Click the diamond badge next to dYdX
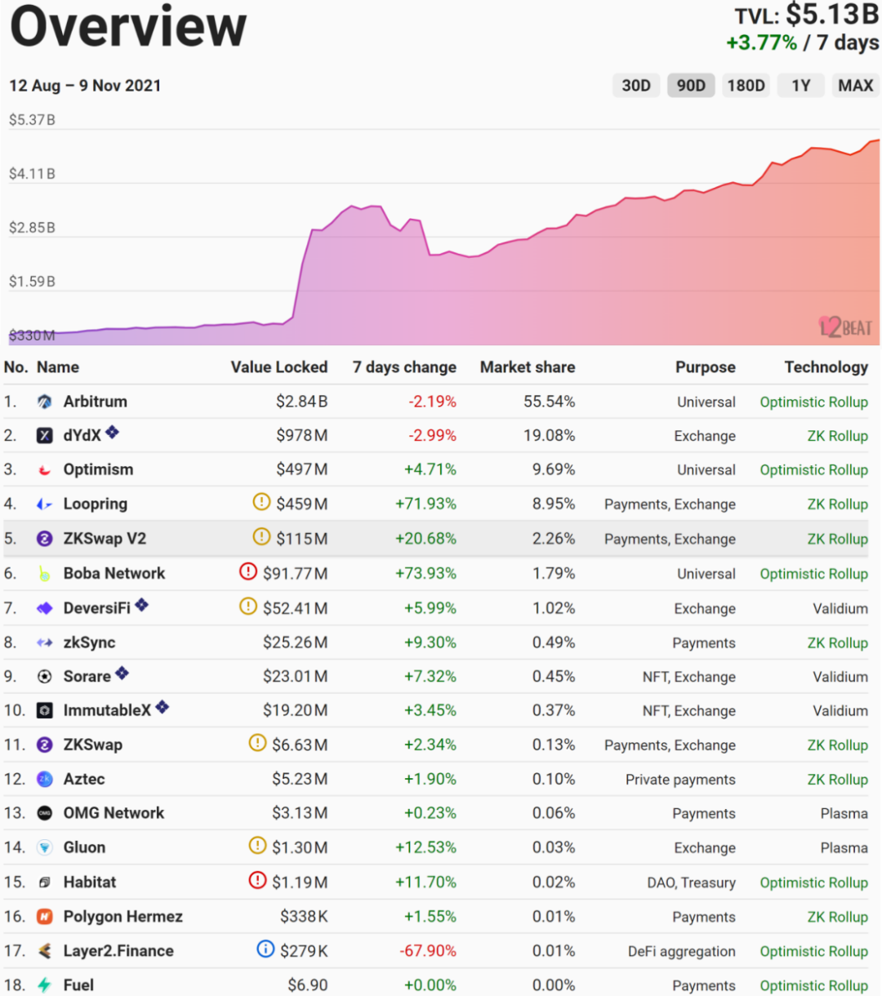The image size is (882, 996). tap(112, 432)
